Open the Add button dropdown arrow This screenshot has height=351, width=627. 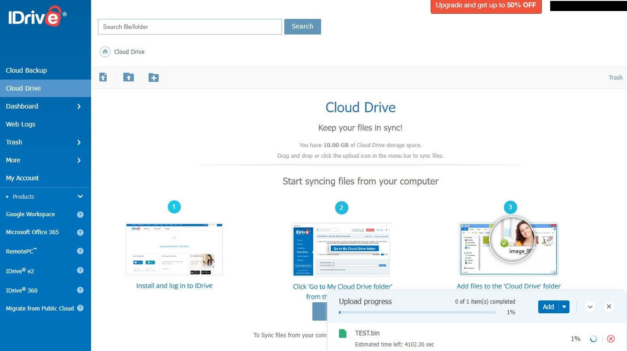[x=564, y=307]
